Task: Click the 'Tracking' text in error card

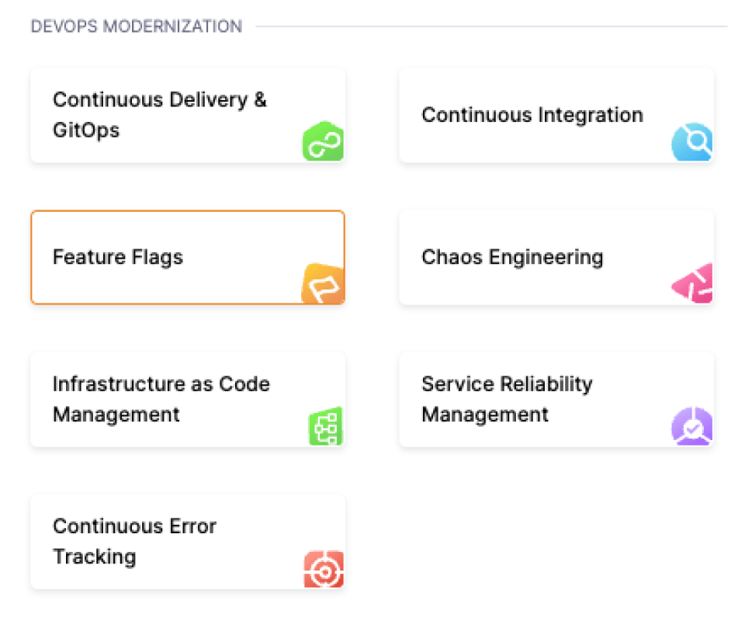Action: click(x=95, y=557)
